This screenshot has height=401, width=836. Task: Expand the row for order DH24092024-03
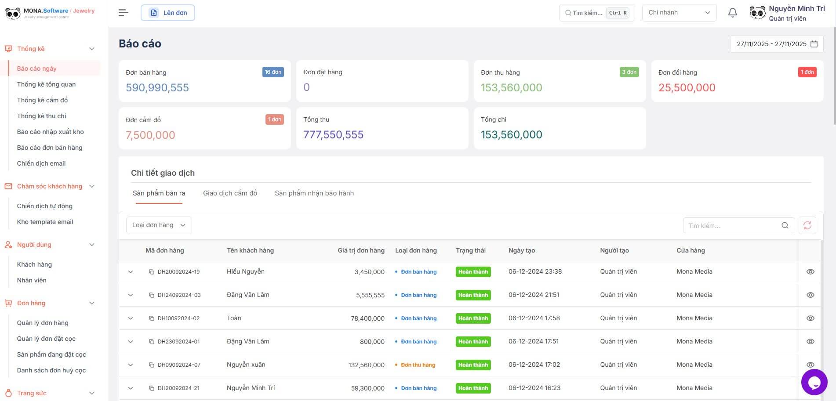[x=131, y=295]
